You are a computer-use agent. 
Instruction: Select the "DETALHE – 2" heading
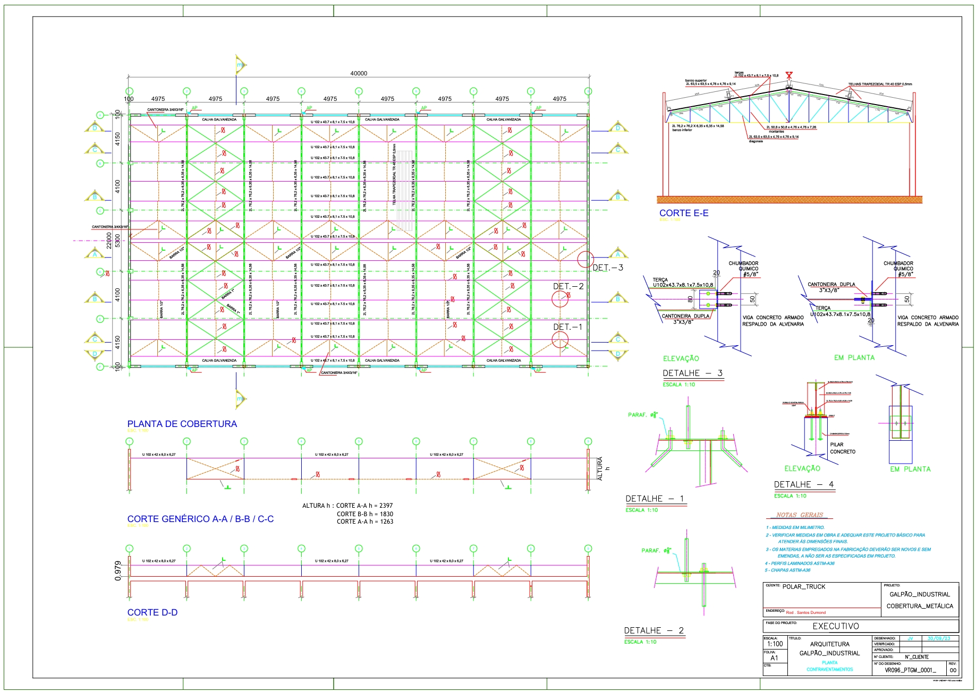[654, 630]
